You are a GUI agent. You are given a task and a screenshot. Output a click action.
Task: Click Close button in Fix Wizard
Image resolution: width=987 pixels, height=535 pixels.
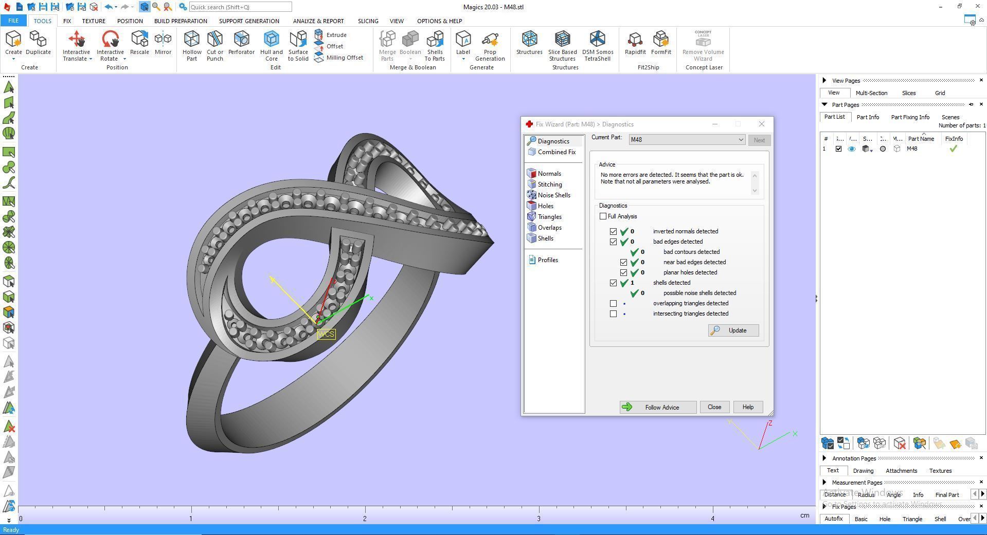[714, 407]
